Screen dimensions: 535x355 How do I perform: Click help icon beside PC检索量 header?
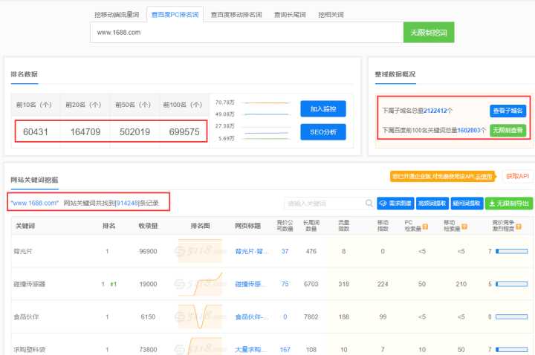pyautogui.click(x=425, y=227)
